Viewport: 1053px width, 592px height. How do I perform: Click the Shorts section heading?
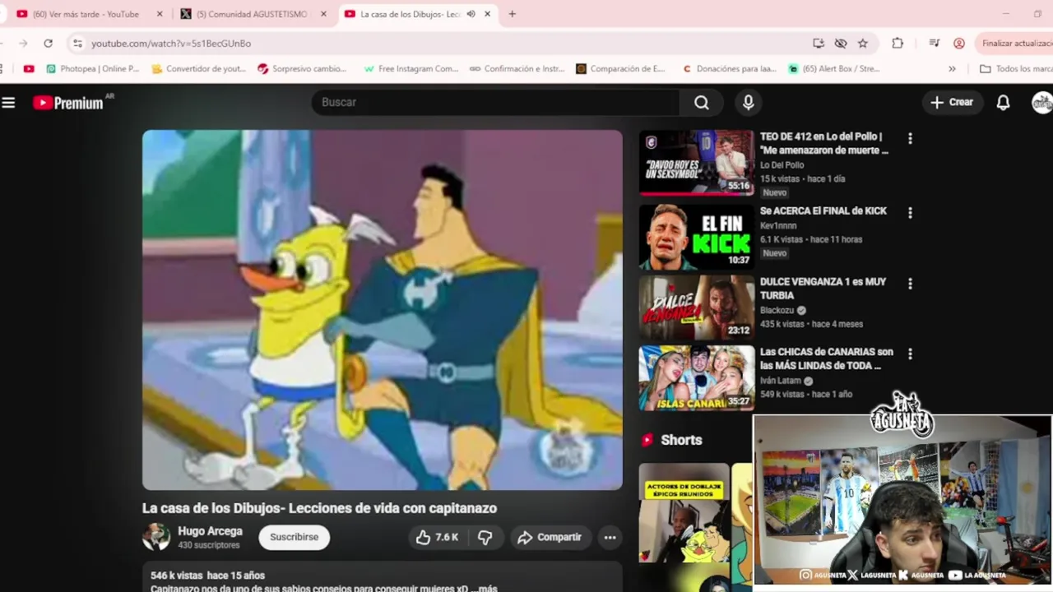point(681,440)
